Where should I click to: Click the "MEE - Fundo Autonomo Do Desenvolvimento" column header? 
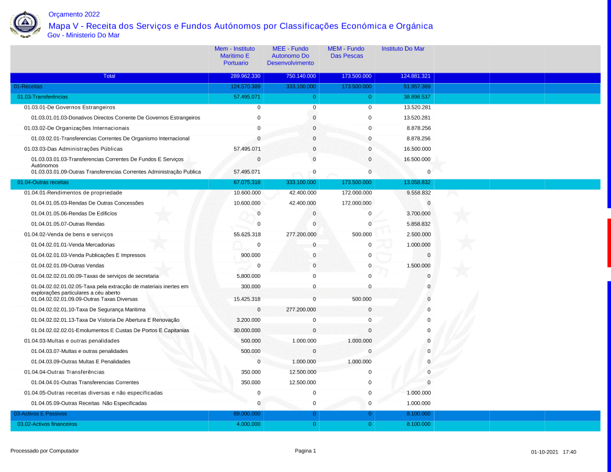tap(290, 56)
